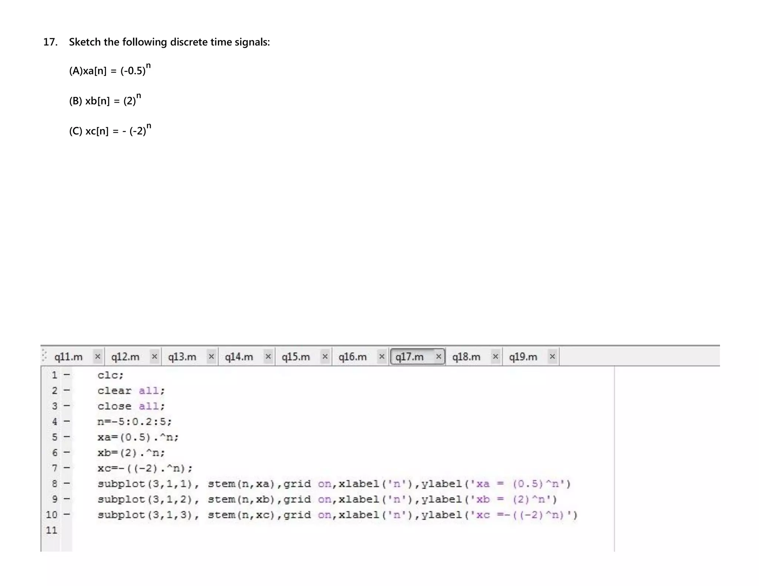The image size is (759, 586).
Task: Close the active q17.m tab
Action: tap(438, 356)
